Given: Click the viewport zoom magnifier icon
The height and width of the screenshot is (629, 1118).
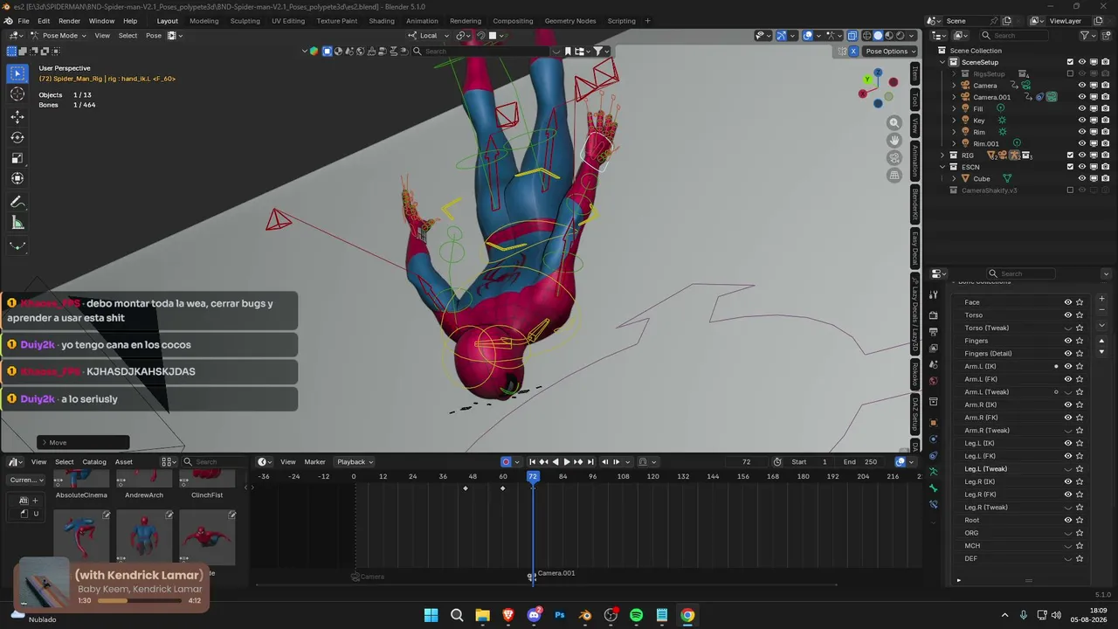Looking at the screenshot, I should pyautogui.click(x=894, y=123).
